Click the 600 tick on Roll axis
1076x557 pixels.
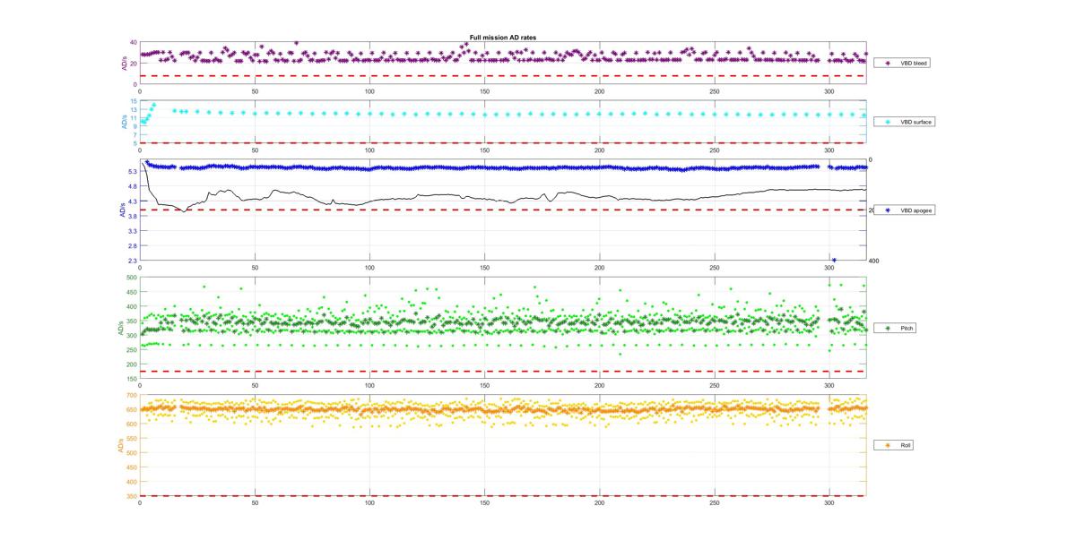tap(132, 424)
